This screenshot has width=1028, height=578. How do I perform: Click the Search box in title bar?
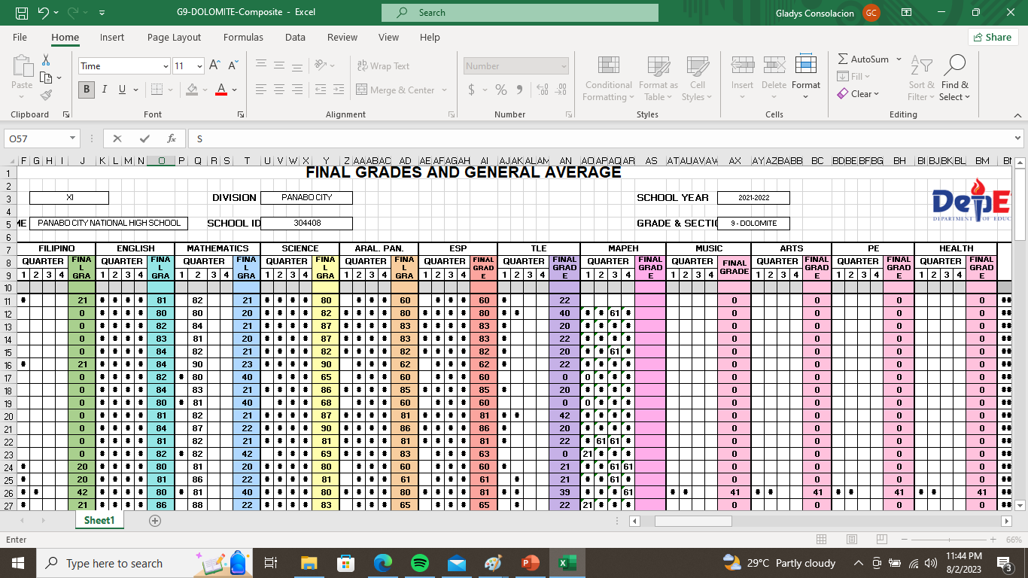coord(520,13)
